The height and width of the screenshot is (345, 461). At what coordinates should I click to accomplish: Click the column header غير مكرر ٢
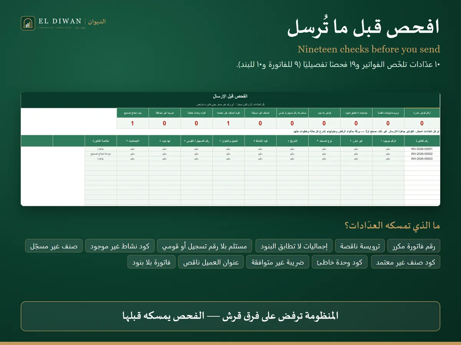[x=356, y=141]
